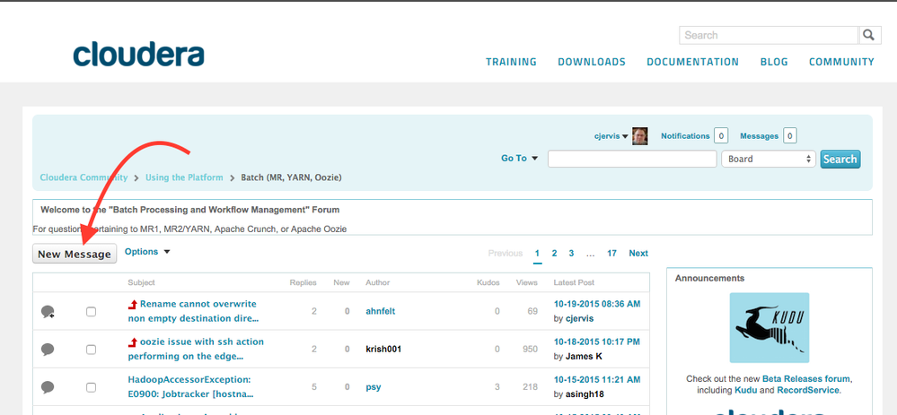Open the Notifications link

pyautogui.click(x=685, y=136)
